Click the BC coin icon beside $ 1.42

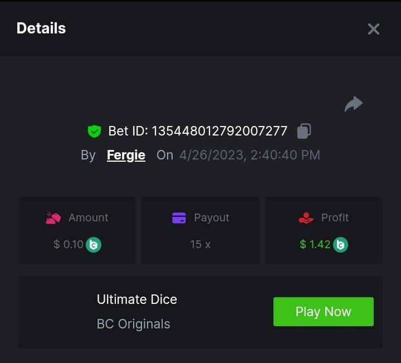[340, 244]
